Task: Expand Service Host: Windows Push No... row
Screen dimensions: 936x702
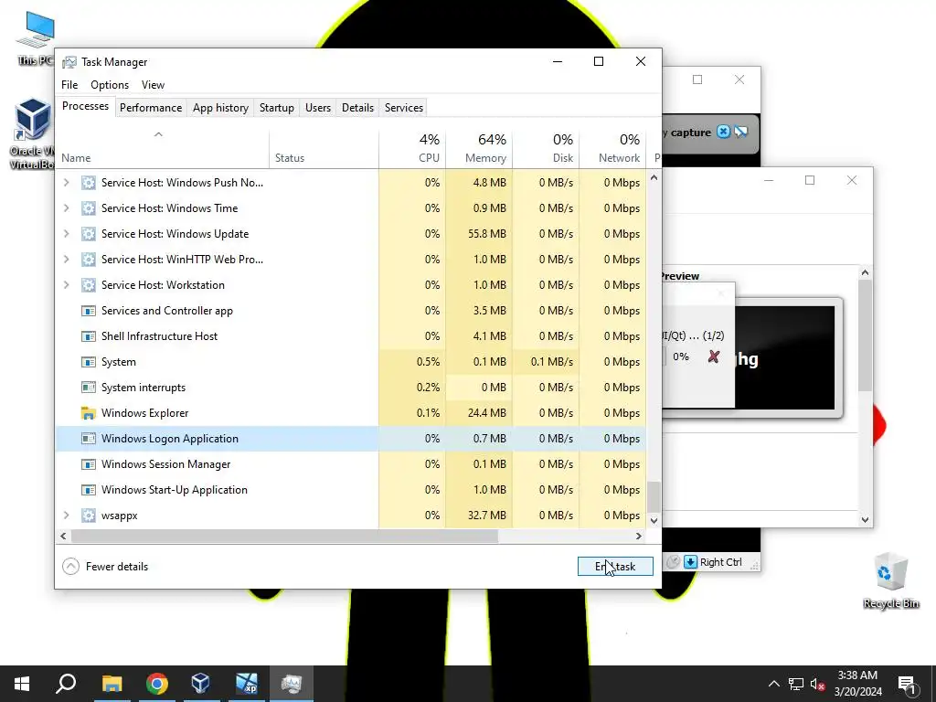Action: pyautogui.click(x=66, y=183)
